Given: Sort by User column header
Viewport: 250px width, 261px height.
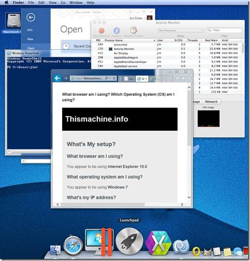Looking at the screenshot, I should click(160, 40).
